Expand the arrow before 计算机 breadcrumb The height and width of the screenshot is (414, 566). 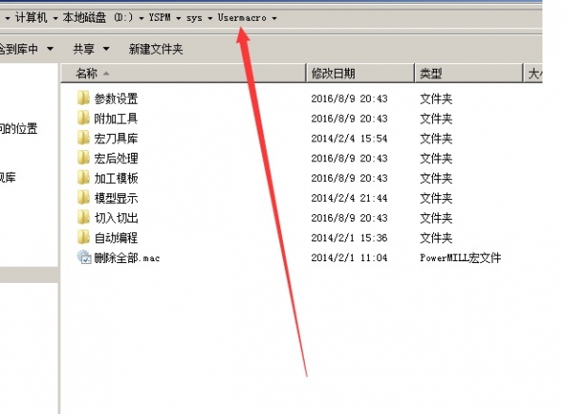[x=8, y=18]
